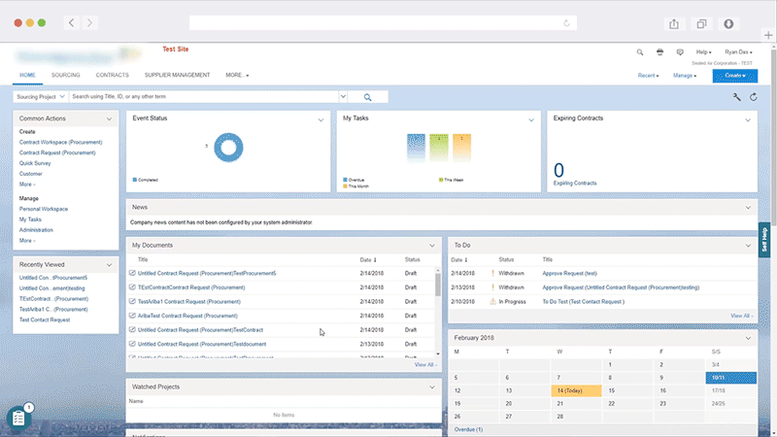Click the orange This Month bar in My Tasks
Image resolution: width=777 pixels, height=437 pixels.
462,148
